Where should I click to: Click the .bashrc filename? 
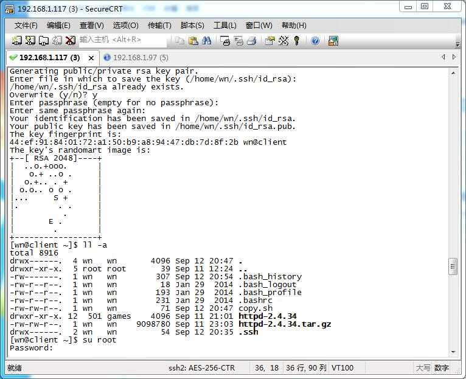[256, 301]
